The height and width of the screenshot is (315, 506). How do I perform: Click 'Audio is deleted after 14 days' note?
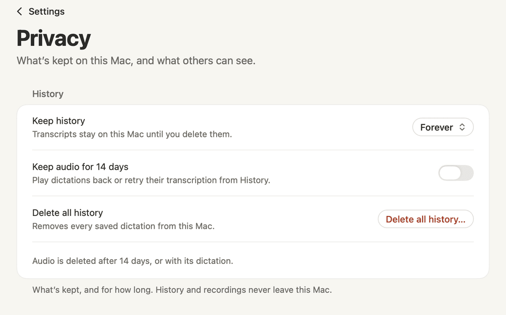click(133, 261)
